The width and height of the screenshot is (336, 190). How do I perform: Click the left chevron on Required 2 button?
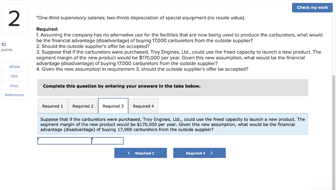129,153
